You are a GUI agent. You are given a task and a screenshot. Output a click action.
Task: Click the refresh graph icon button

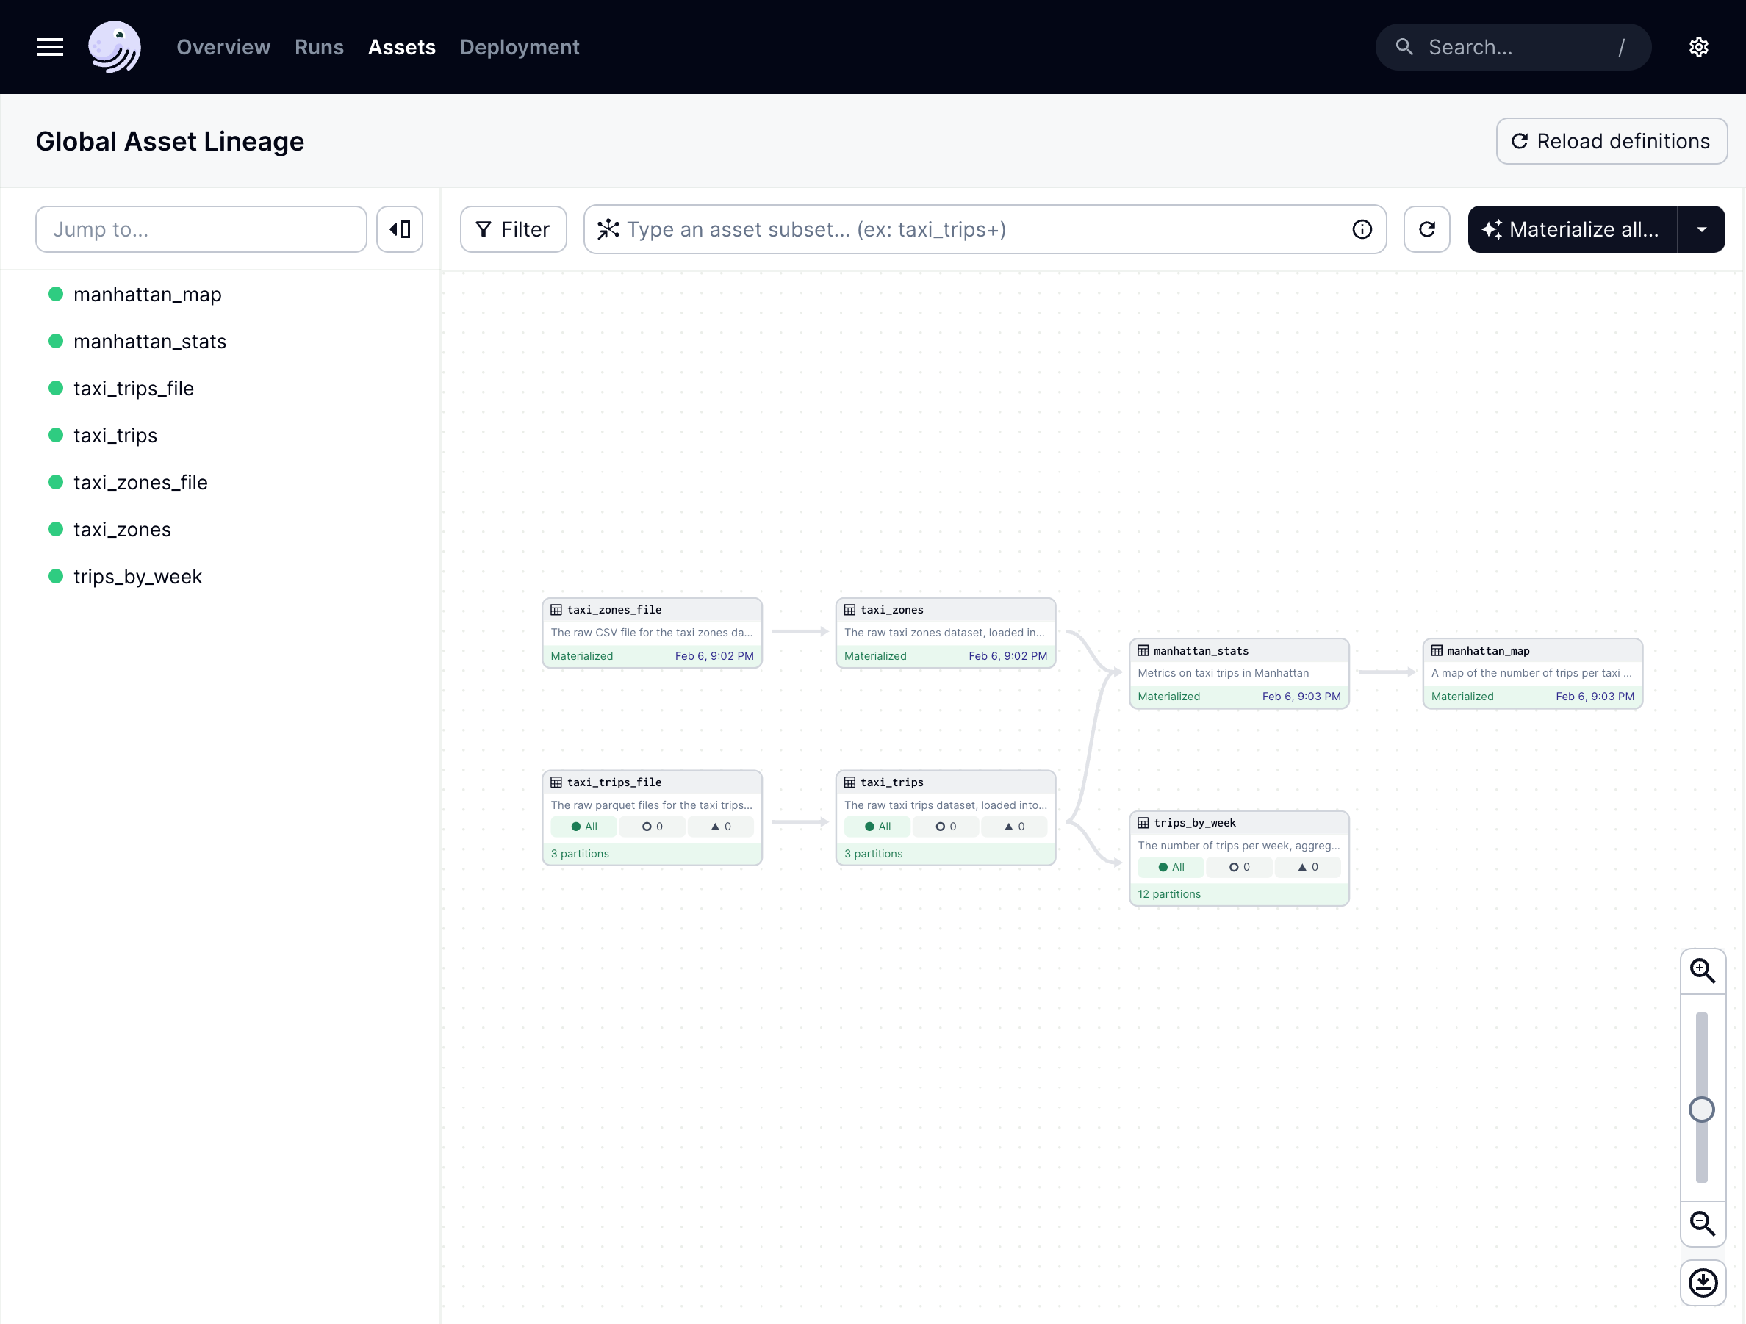pos(1426,230)
